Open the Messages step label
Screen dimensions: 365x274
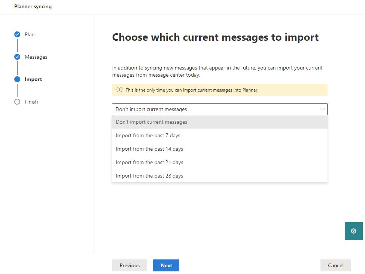point(36,57)
